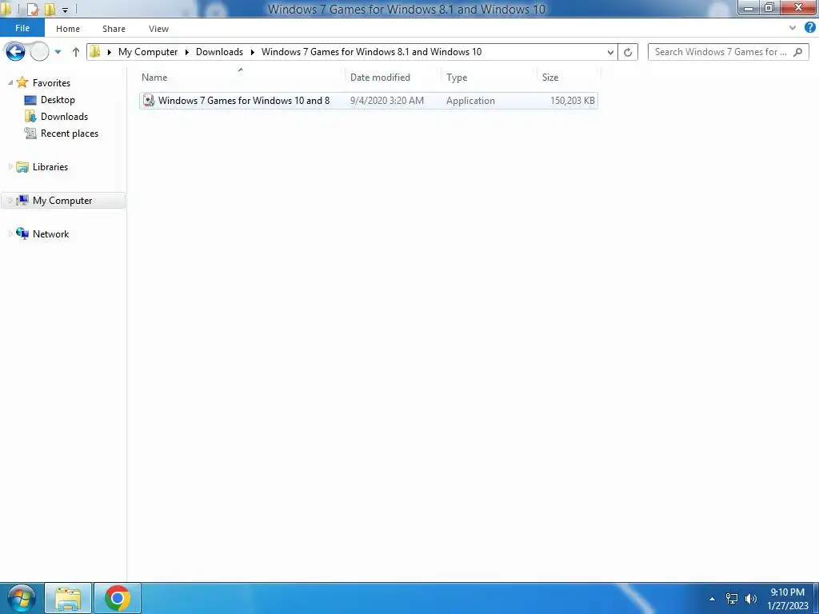Click the New Folder icon in quick access toolbar

(x=50, y=9)
